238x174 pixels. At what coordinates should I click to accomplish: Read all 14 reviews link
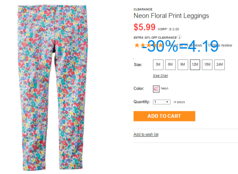point(186,45)
